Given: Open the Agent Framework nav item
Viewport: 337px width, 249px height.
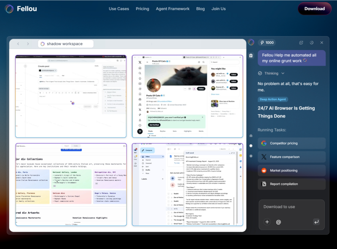Looking at the screenshot, I should [x=173, y=9].
